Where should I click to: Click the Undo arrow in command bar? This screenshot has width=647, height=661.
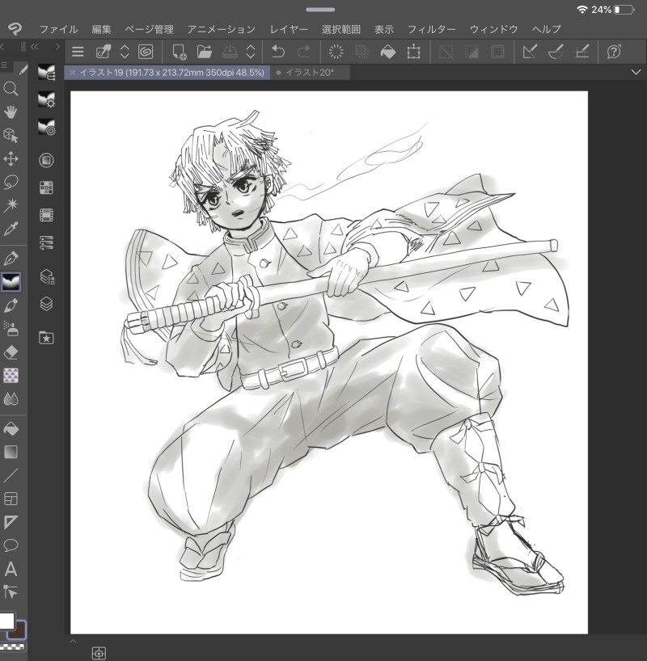point(278,52)
